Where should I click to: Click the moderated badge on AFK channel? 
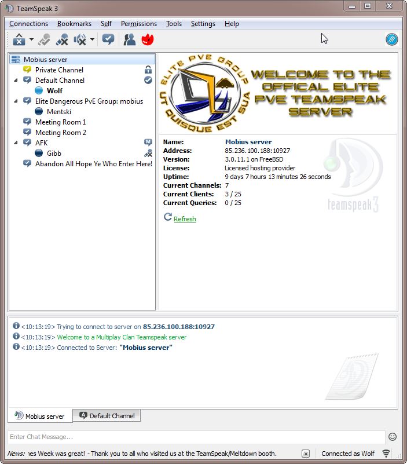point(148,143)
